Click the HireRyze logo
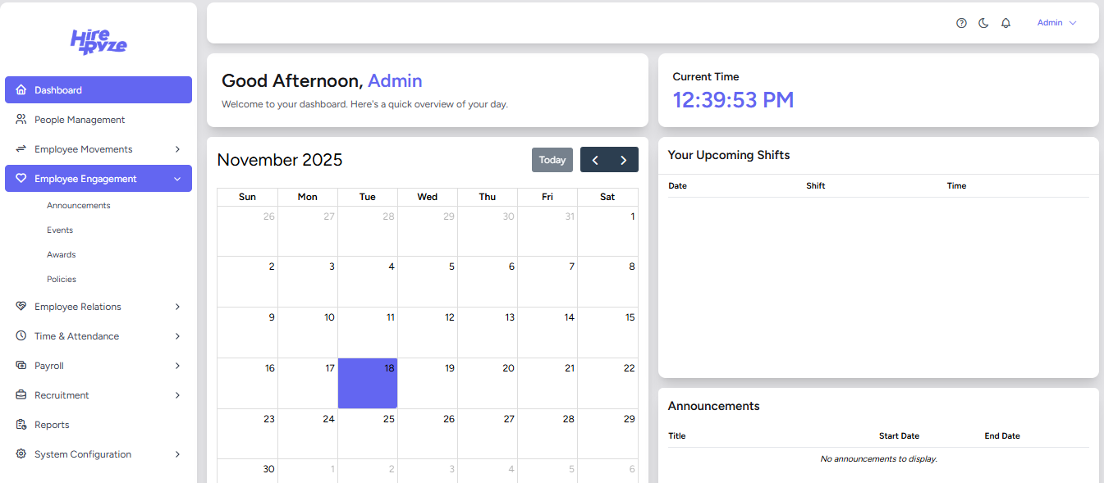 pos(98,41)
